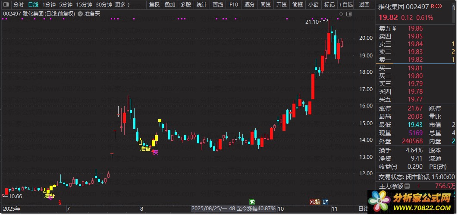The width and height of the screenshot is (458, 215).
Task: Click the ¥ icon beside 卖五
Action: point(394,28)
